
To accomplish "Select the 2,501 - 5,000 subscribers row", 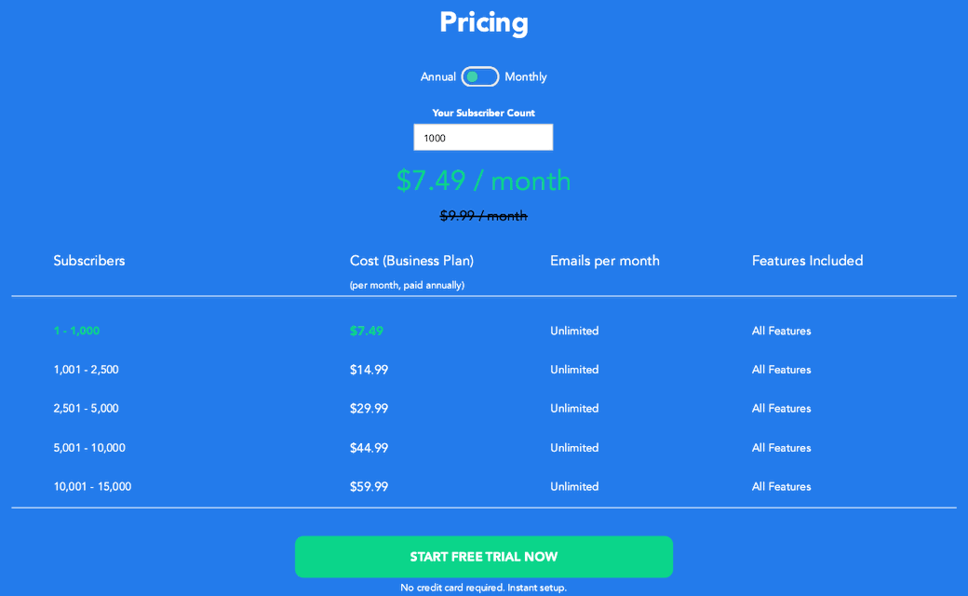I will click(86, 409).
